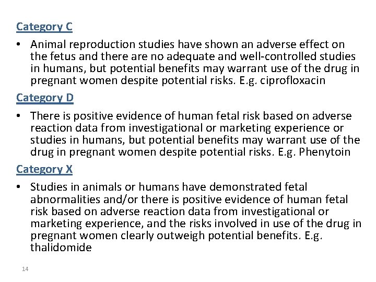This screenshot has width=376, height=282.
Task: Click the Category X heading
Action: click(44, 169)
